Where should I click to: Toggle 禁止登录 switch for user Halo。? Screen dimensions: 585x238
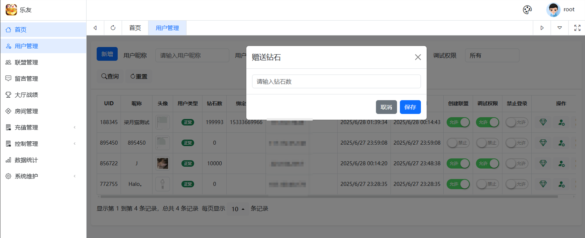click(516, 184)
